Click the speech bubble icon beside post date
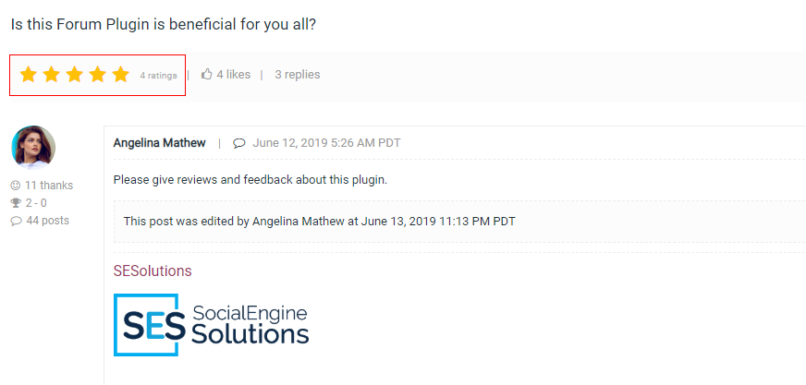The width and height of the screenshot is (806, 385). 239,143
